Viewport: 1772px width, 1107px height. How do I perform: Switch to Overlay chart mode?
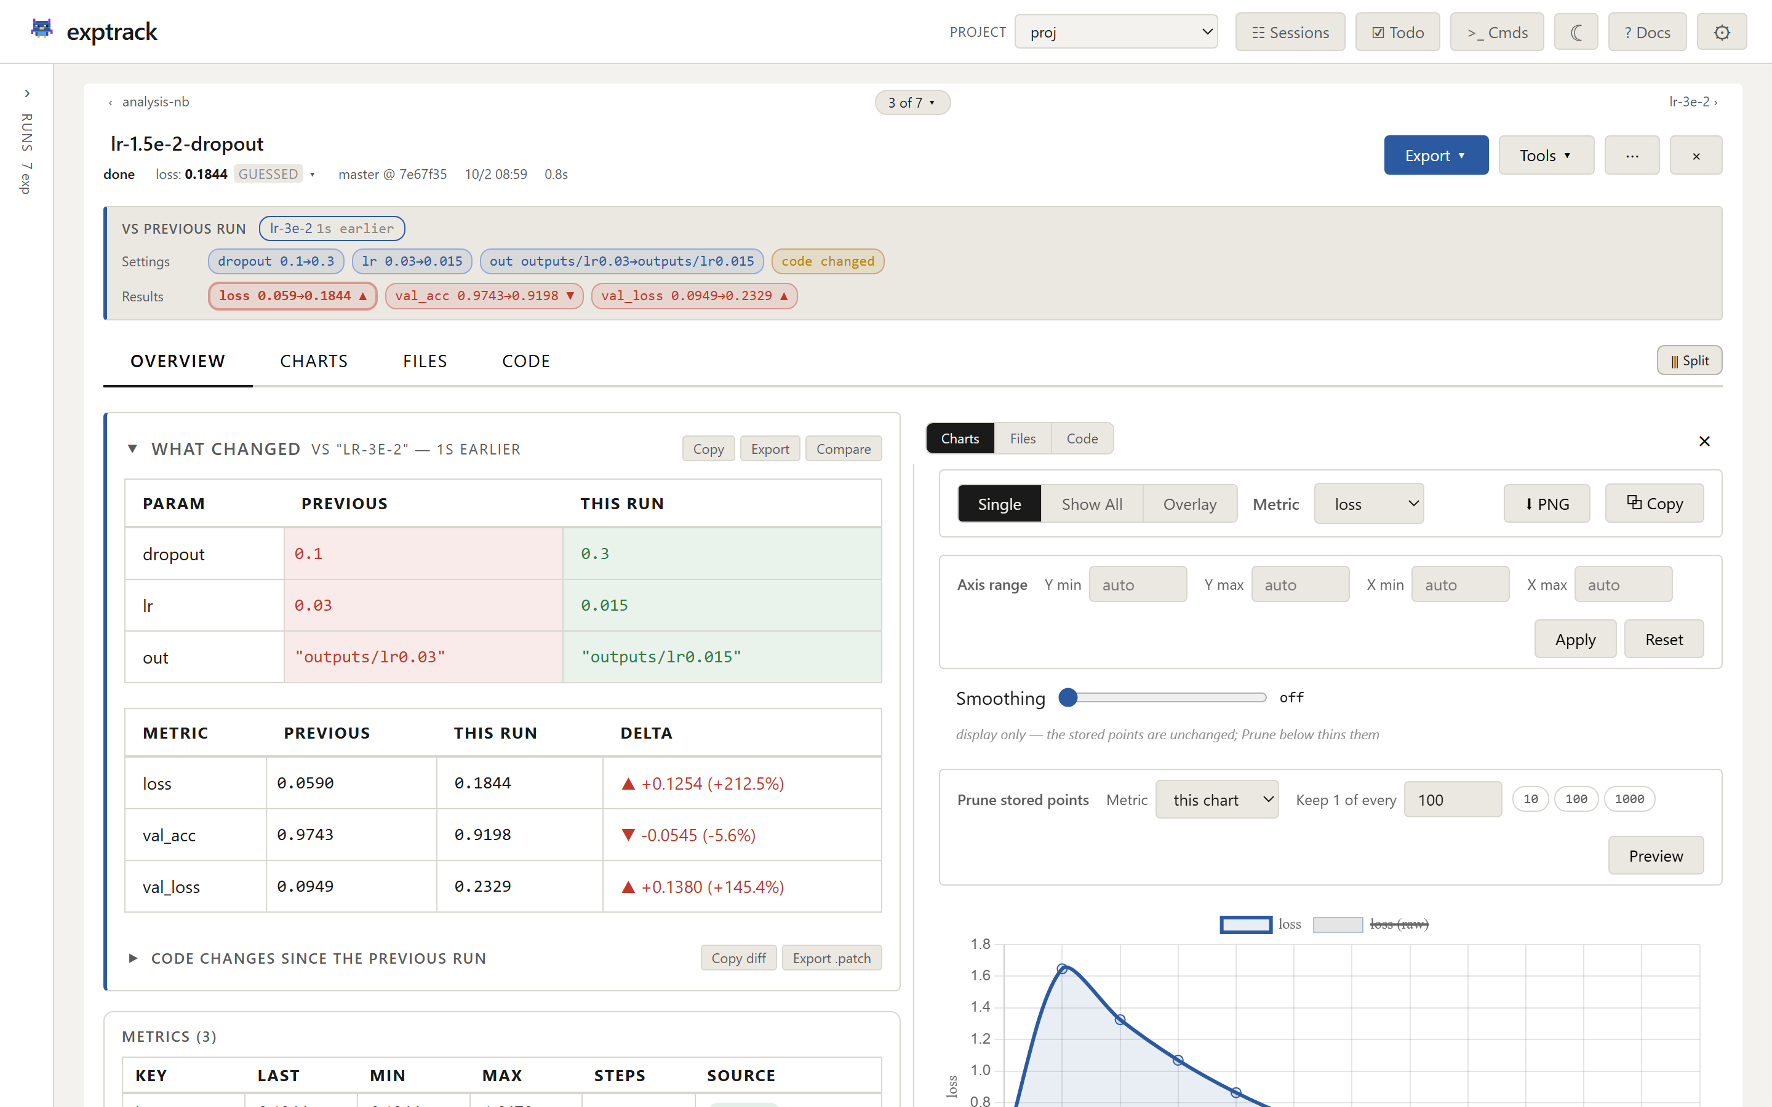click(x=1190, y=504)
